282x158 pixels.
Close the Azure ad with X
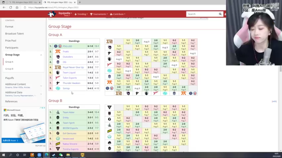click(x=44, y=108)
